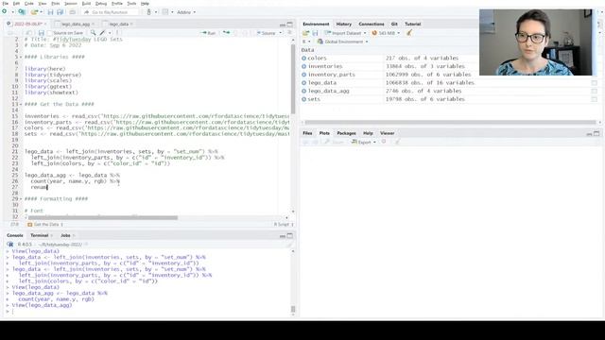Open the lego_data table view icon
This screenshot has height=340, width=605.
click(595, 83)
